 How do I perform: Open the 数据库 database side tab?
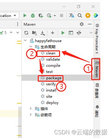tap(97, 91)
